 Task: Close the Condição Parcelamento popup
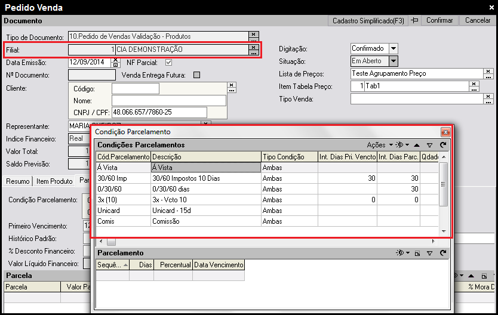(445, 132)
